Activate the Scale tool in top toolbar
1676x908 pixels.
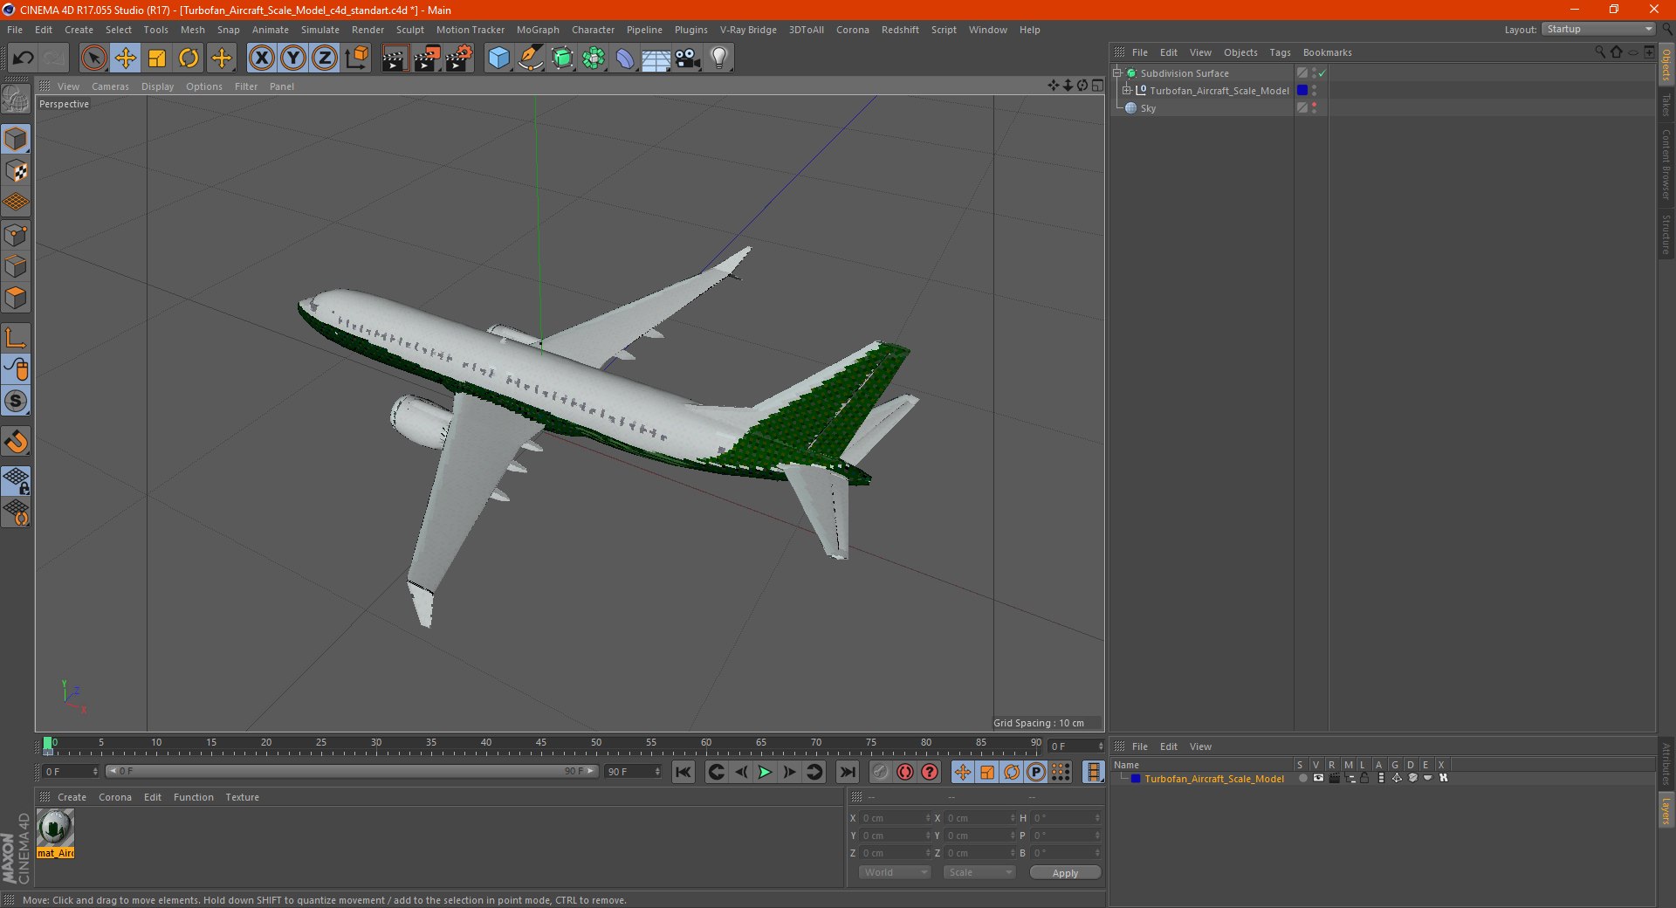pyautogui.click(x=157, y=58)
